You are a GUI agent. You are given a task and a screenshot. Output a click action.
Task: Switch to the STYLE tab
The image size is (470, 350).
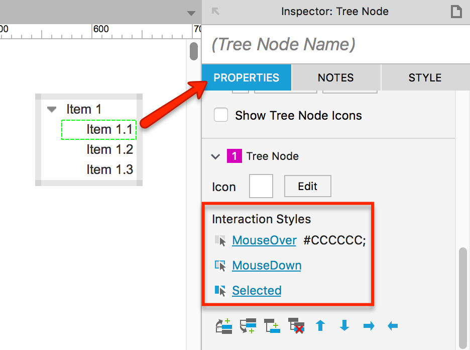point(425,77)
